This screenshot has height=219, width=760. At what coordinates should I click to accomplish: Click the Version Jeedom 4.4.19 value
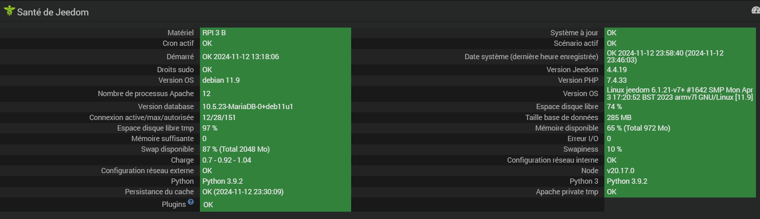click(617, 70)
